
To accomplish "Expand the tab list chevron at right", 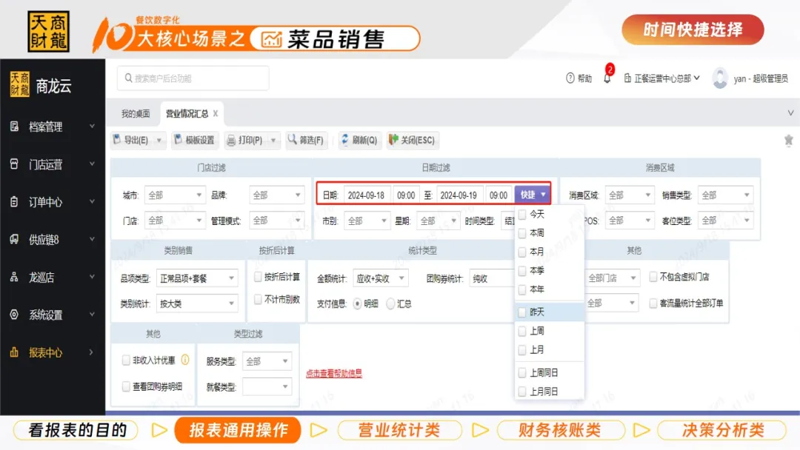I will 790,113.
